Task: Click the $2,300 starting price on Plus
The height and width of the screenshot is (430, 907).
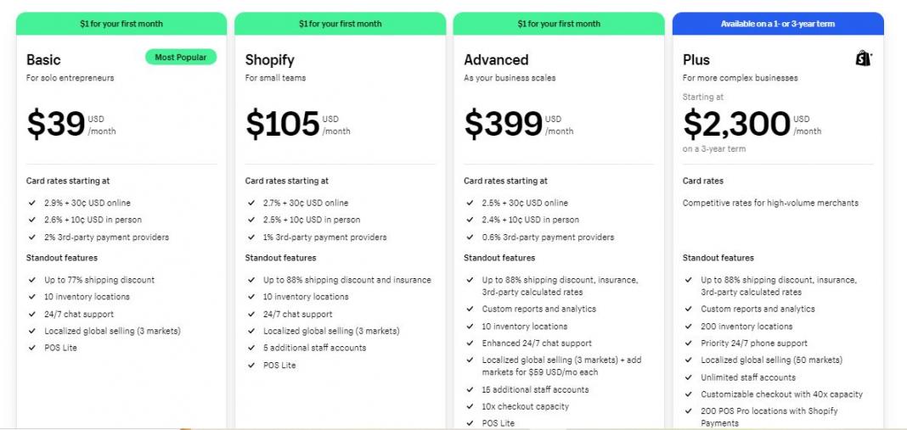Action: (736, 125)
